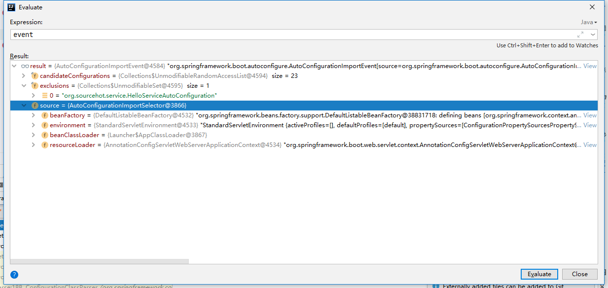Expand the beanFactory node

tap(33, 115)
